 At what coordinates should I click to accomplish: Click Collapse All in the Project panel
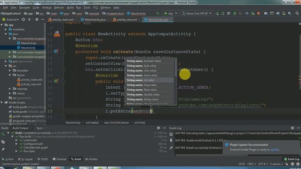[29, 20]
